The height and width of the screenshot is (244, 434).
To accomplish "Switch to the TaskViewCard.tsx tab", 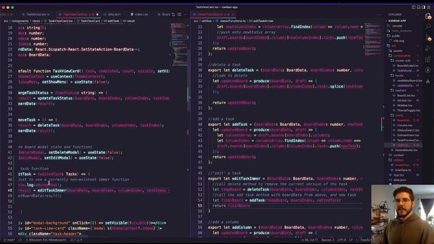I will click(x=79, y=14).
